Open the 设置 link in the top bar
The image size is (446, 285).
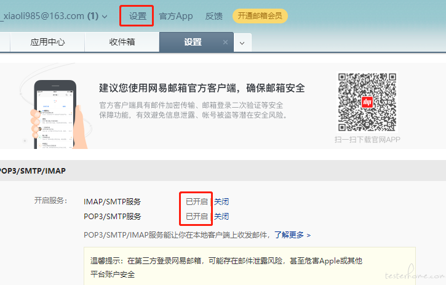(138, 16)
